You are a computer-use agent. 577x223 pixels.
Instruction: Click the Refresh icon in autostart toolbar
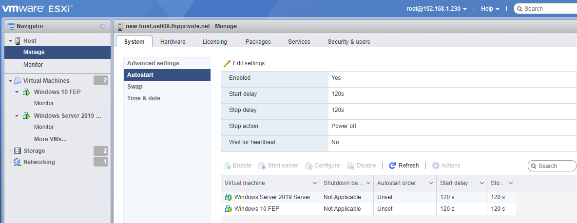392,166
